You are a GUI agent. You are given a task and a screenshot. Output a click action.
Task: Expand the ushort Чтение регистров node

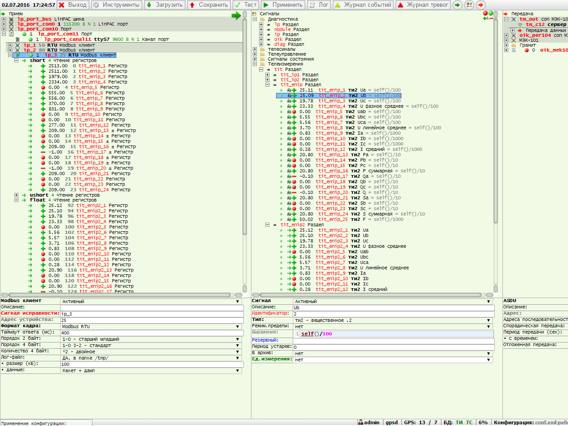click(x=17, y=195)
